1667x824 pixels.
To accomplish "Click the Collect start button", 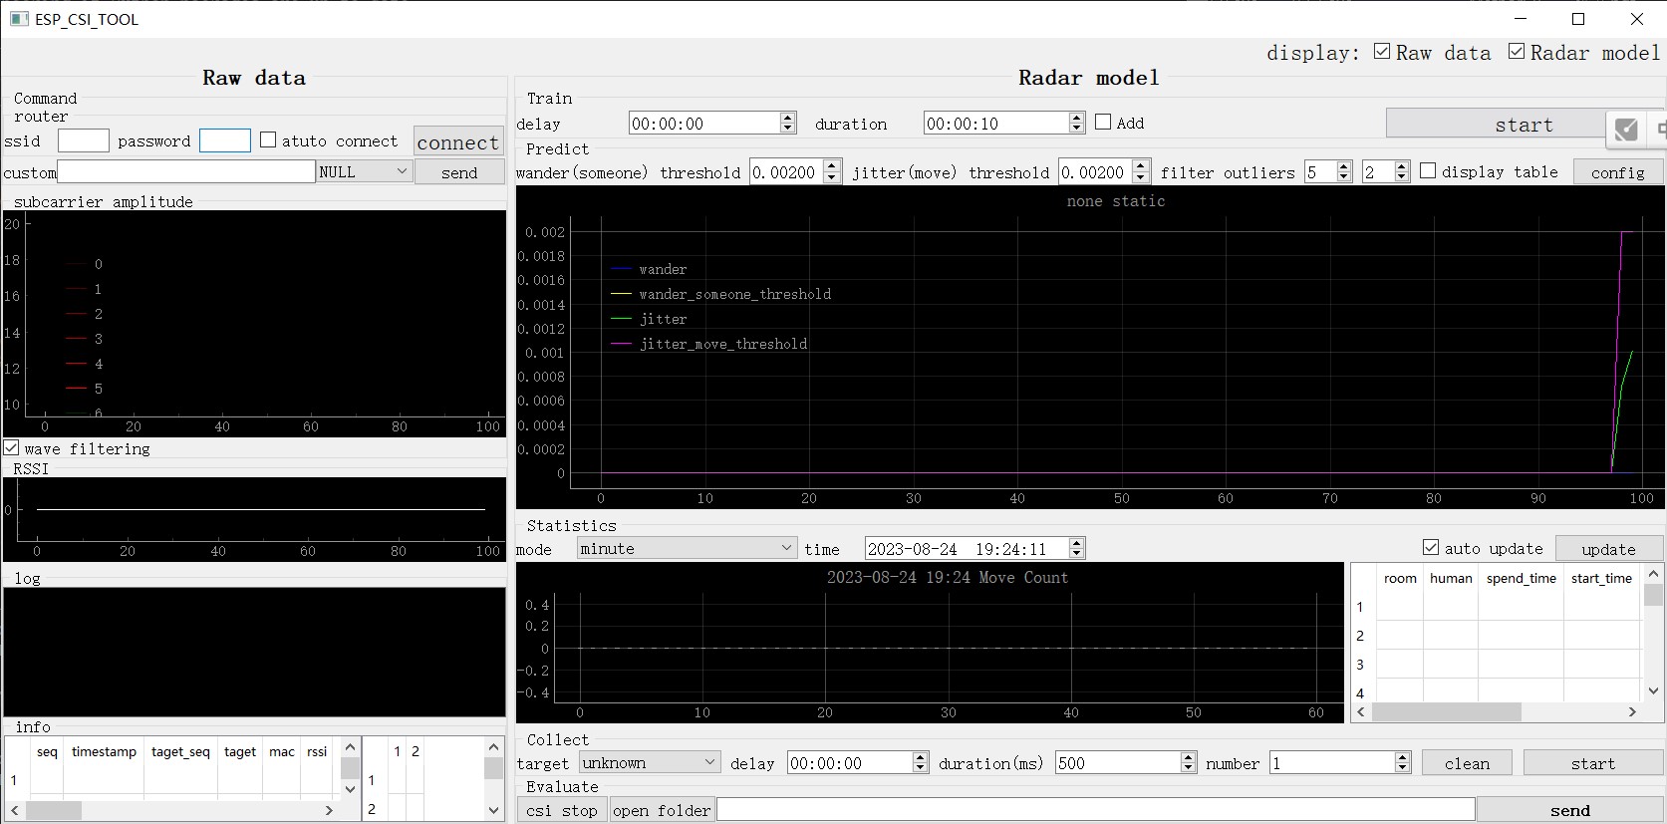I will click(x=1592, y=763).
